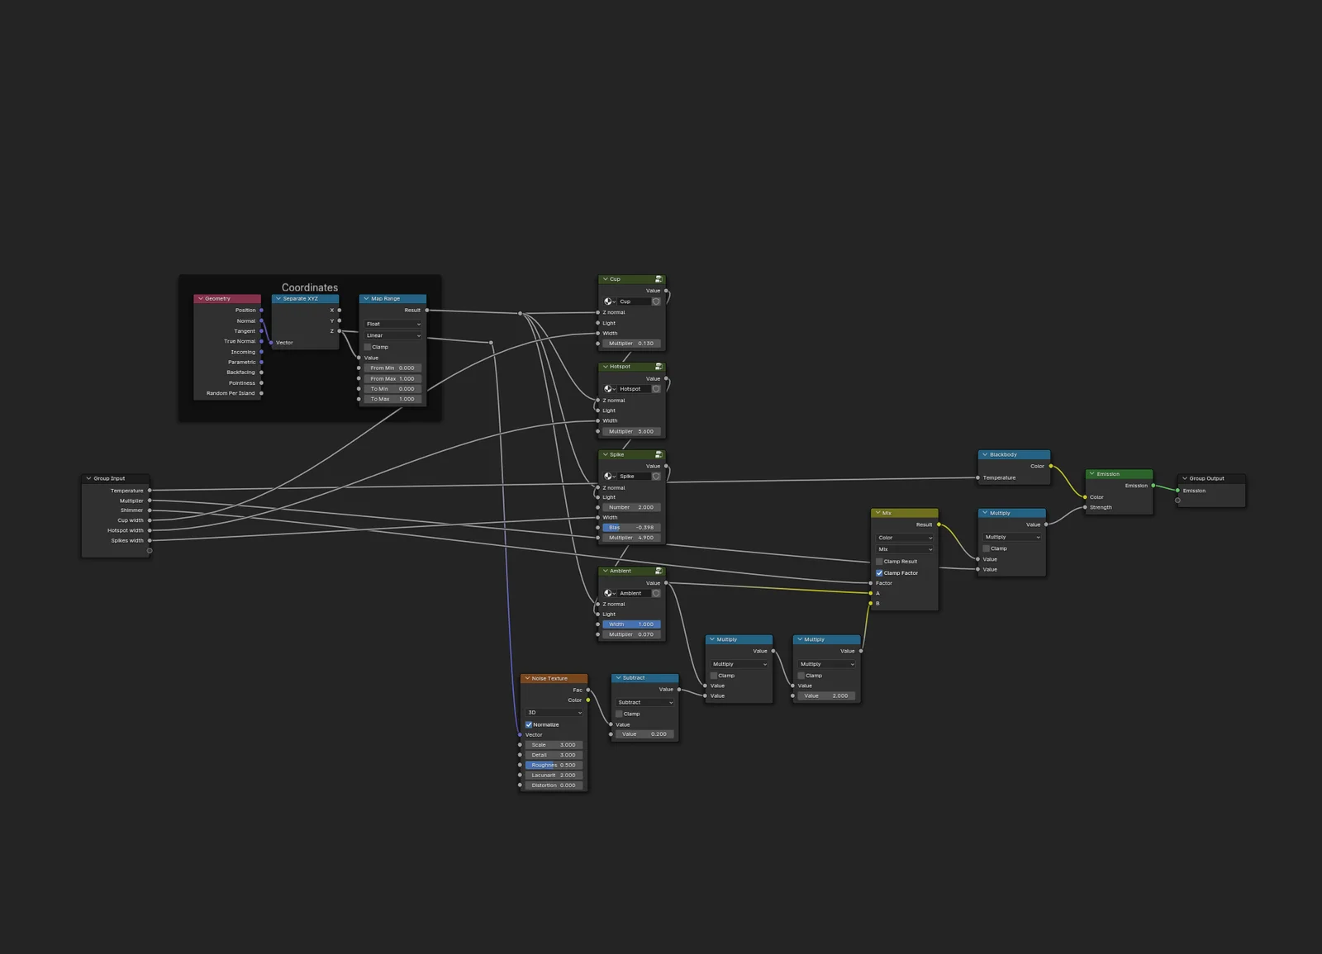Toggle the fake user shield on the Cup node
This screenshot has height=954, width=1322.
coord(656,301)
